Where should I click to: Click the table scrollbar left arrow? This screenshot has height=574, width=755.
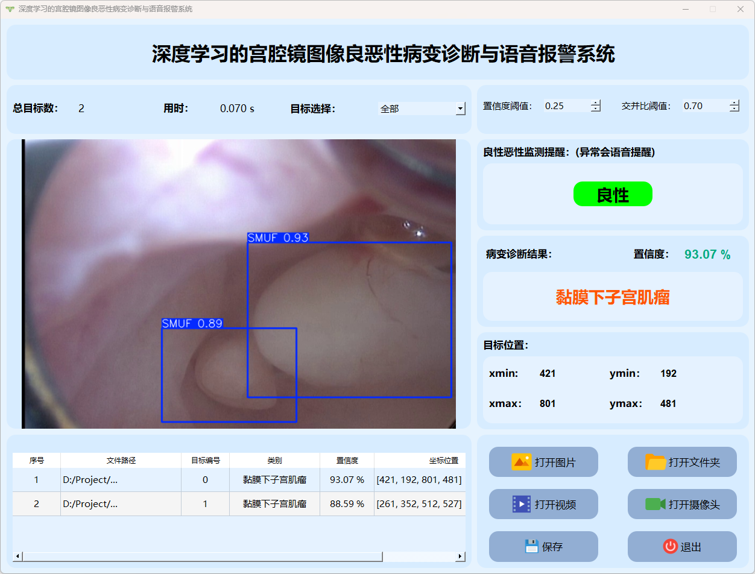click(x=17, y=557)
